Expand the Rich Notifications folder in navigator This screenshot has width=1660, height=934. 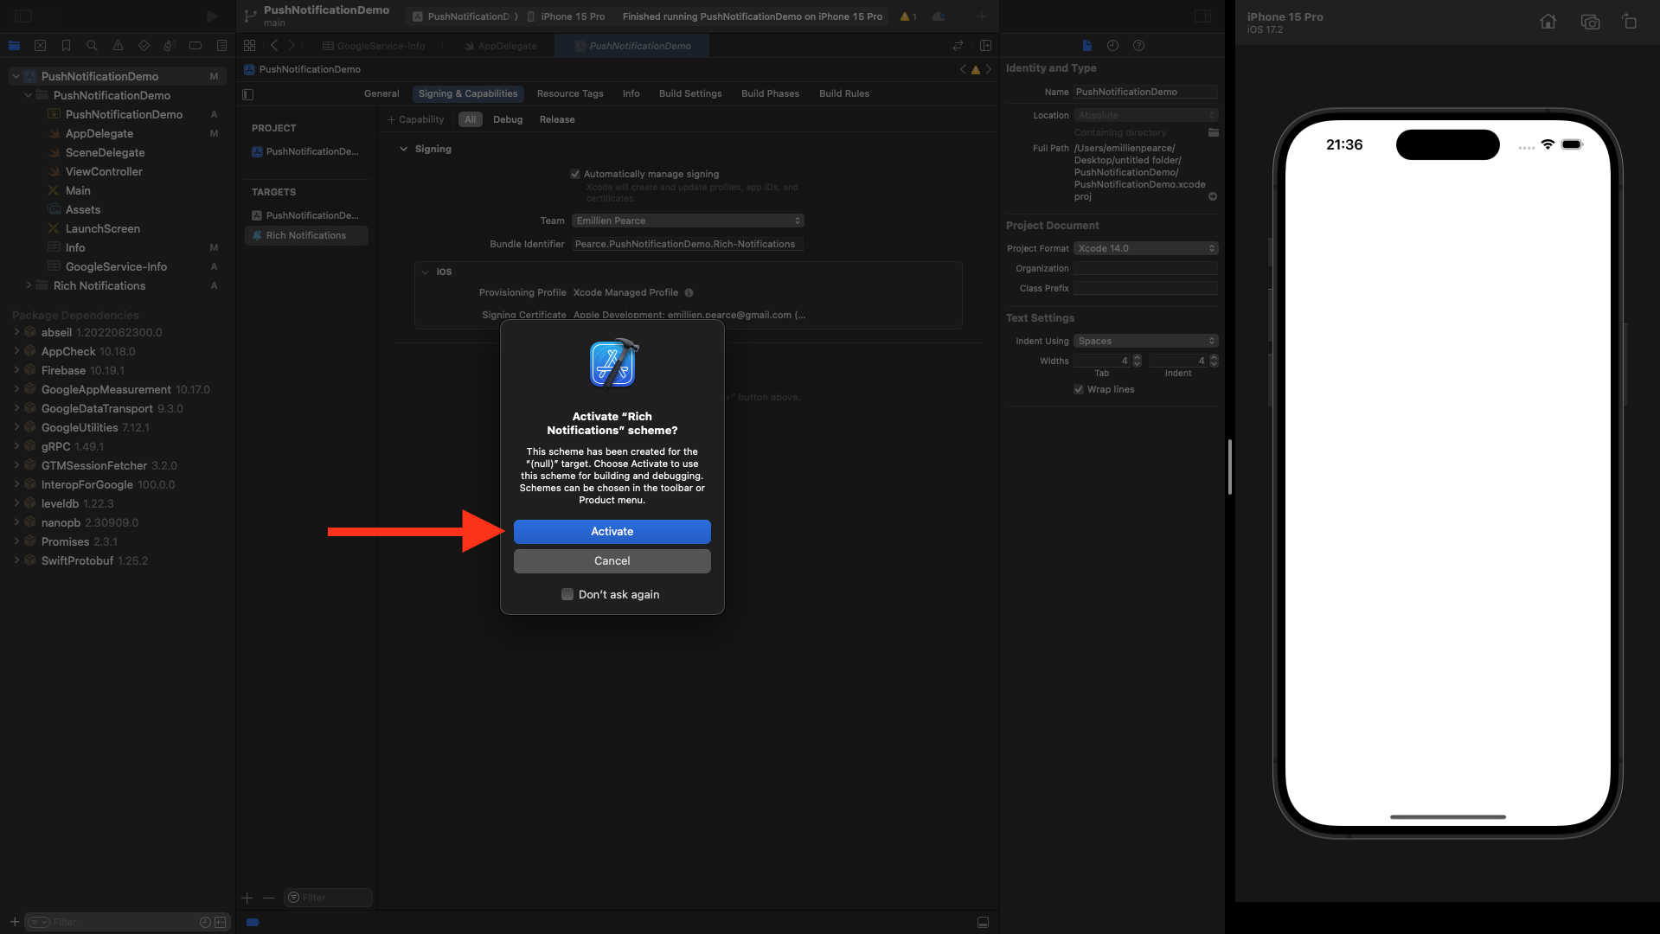29,285
